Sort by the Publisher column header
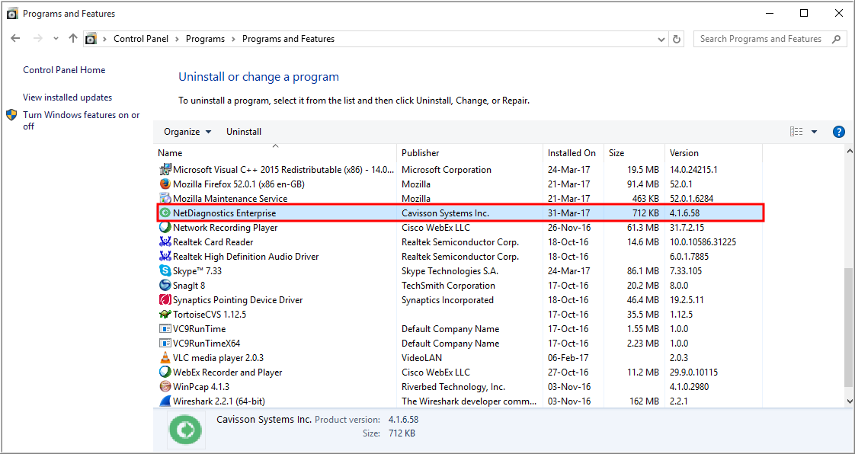Viewport: 855px width, 454px height. [x=470, y=153]
